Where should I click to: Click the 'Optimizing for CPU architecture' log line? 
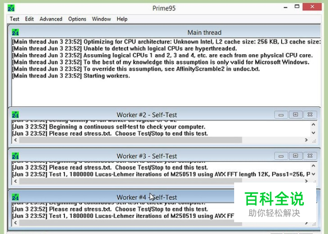click(166, 42)
